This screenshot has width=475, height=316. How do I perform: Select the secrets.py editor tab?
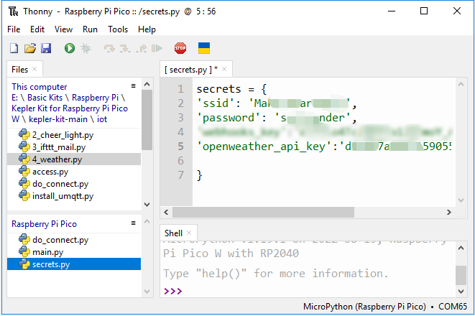191,70
